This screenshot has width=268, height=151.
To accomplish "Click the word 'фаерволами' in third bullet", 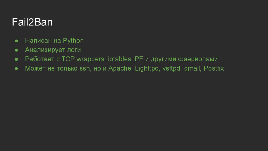I will (198, 59).
